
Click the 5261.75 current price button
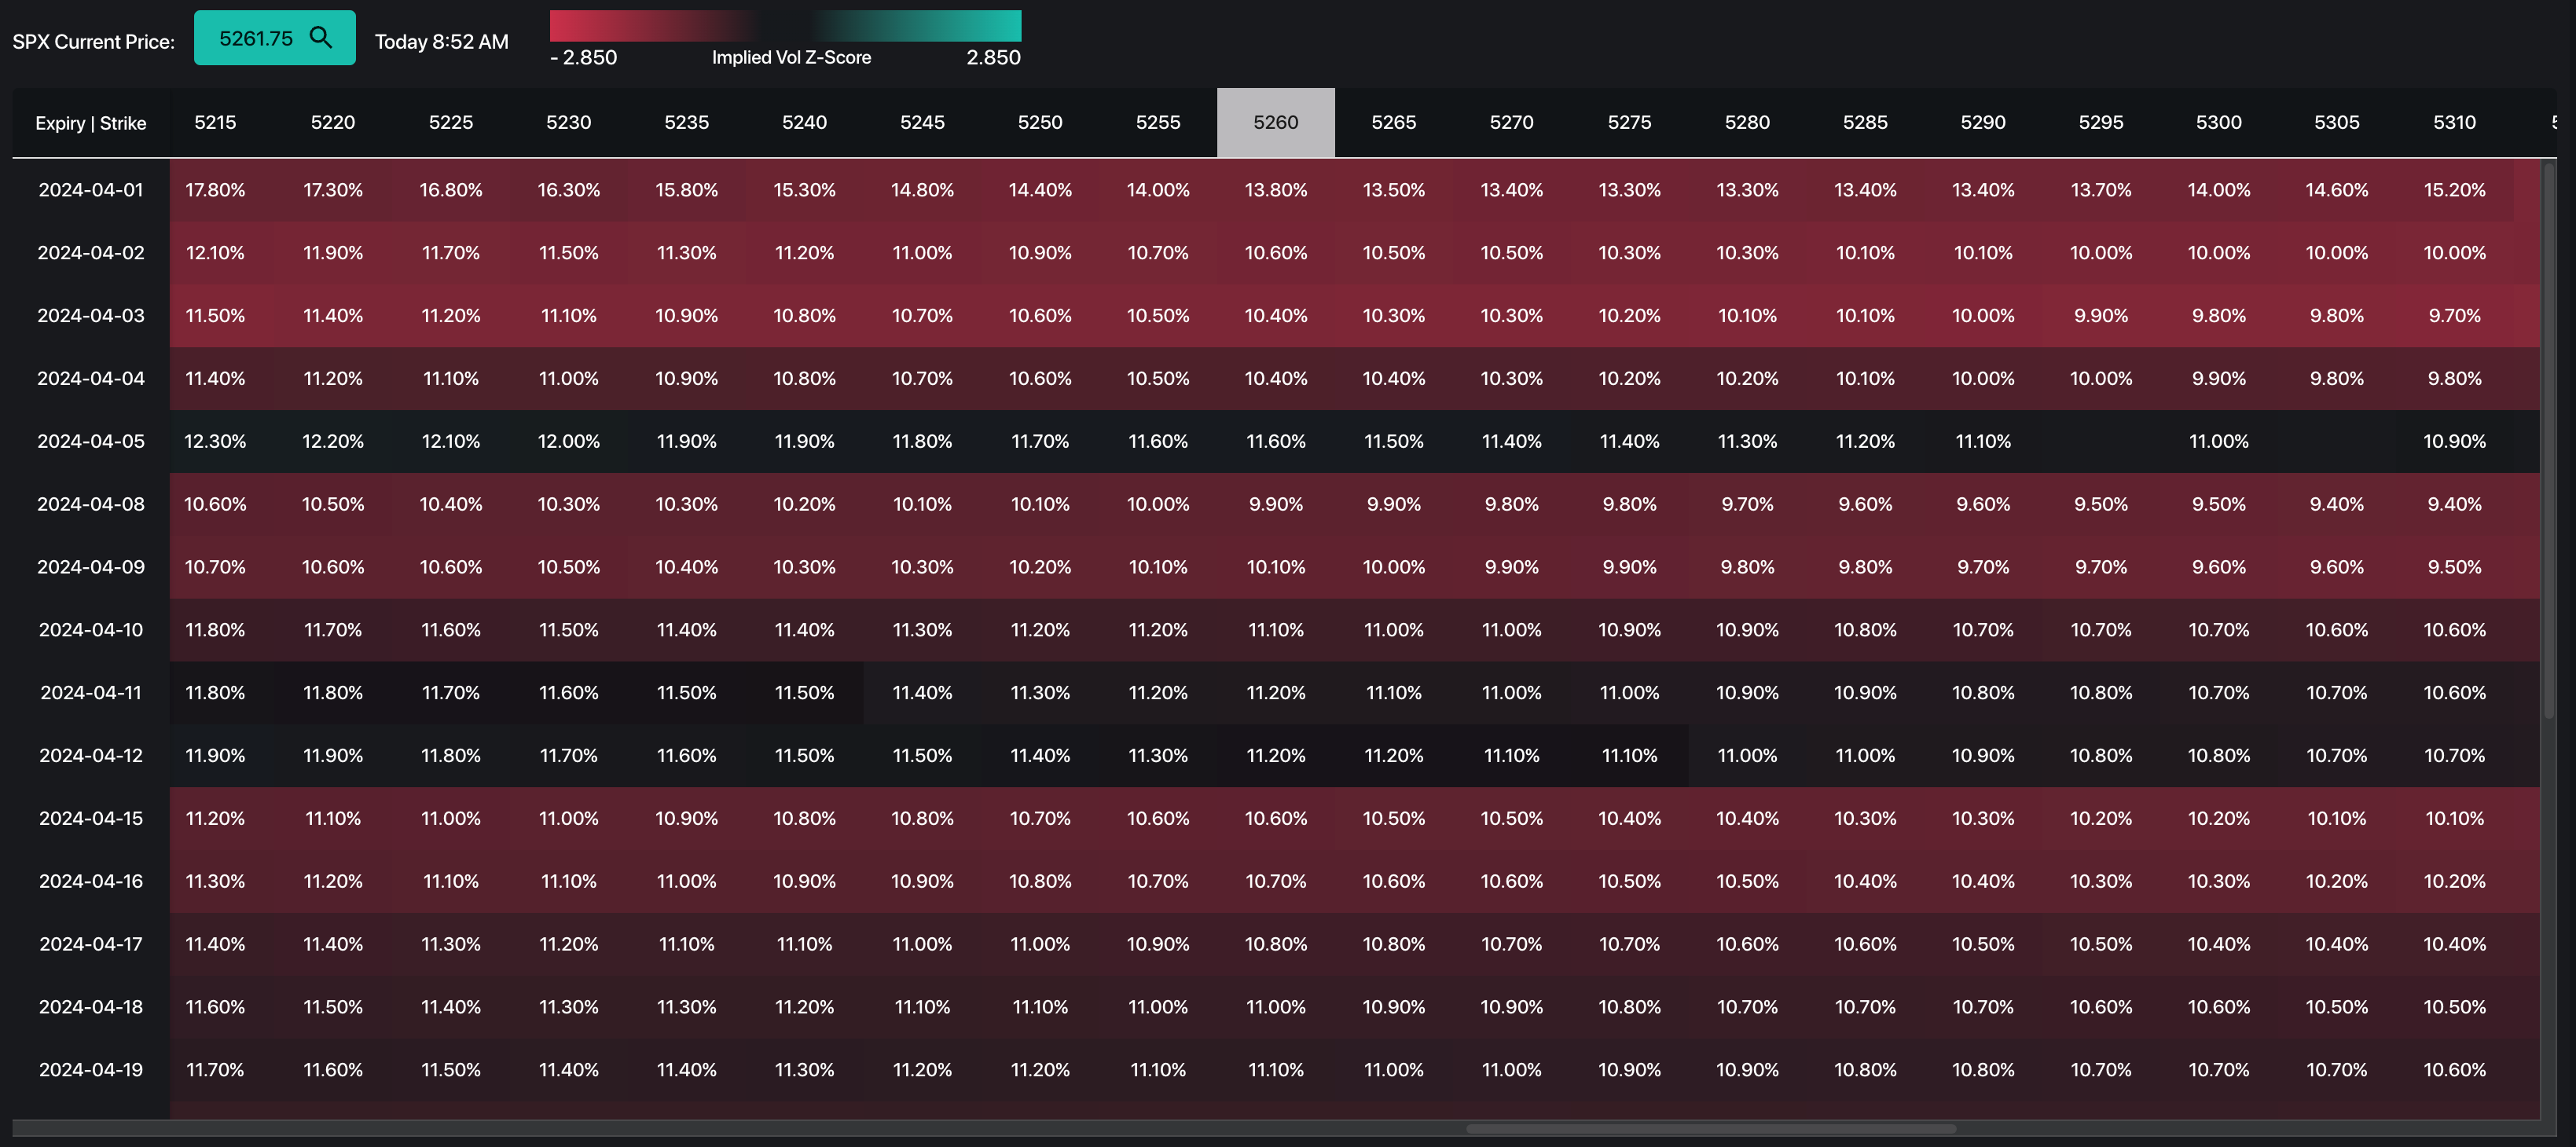256,38
